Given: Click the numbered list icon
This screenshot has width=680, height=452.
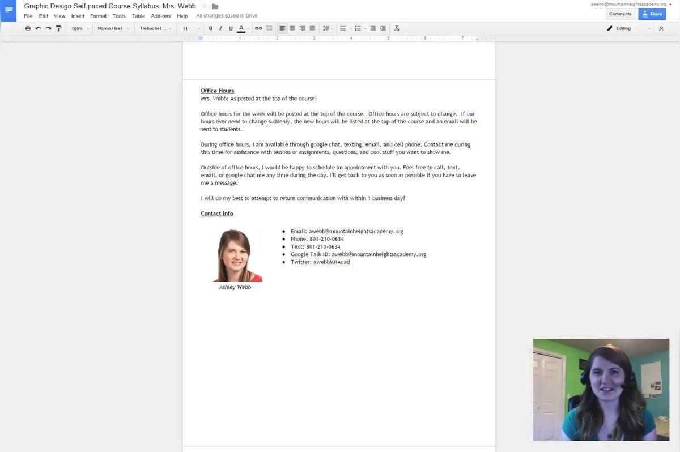Looking at the screenshot, I should (x=343, y=28).
